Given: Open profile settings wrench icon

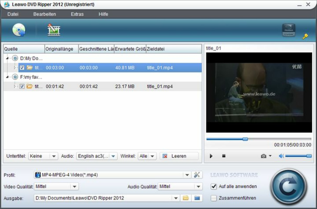Looking at the screenshot, I should (197, 175).
